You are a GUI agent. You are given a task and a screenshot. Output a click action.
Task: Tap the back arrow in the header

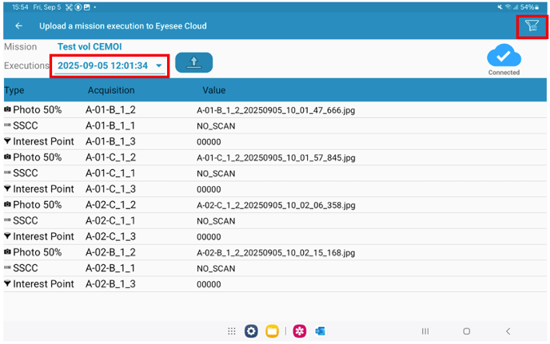point(19,26)
